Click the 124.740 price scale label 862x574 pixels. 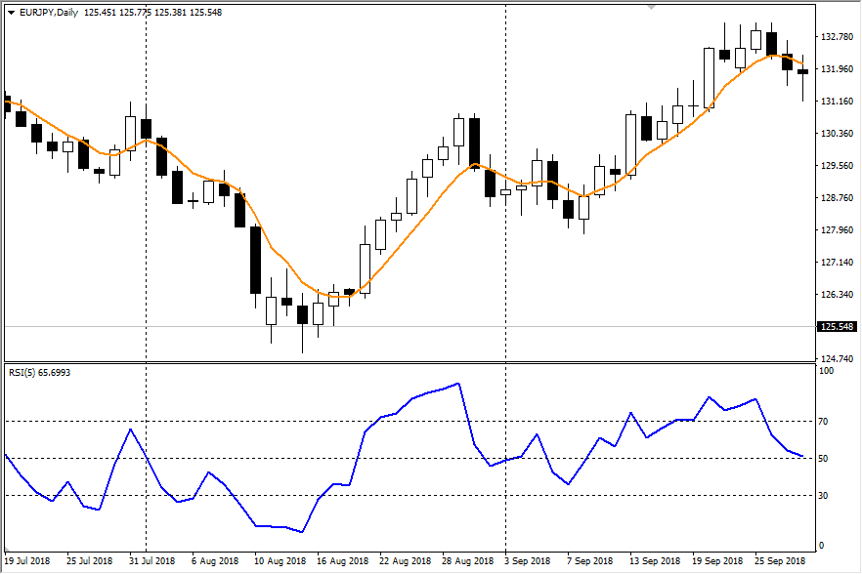pyautogui.click(x=838, y=358)
